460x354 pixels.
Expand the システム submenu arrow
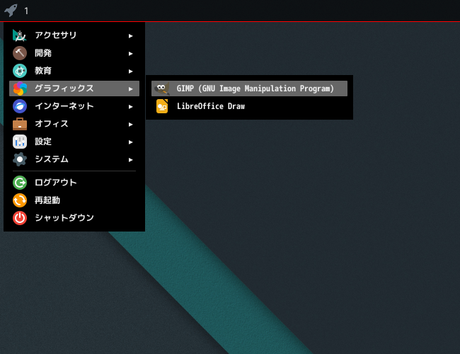[x=130, y=160]
